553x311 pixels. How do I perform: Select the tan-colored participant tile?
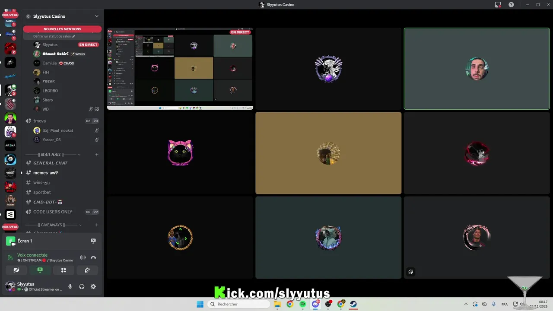(328, 153)
